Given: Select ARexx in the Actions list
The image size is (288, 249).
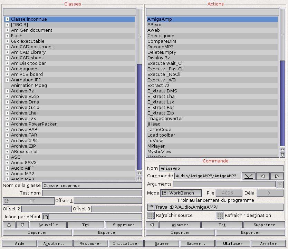Looking at the screenshot, I should point(212,24).
